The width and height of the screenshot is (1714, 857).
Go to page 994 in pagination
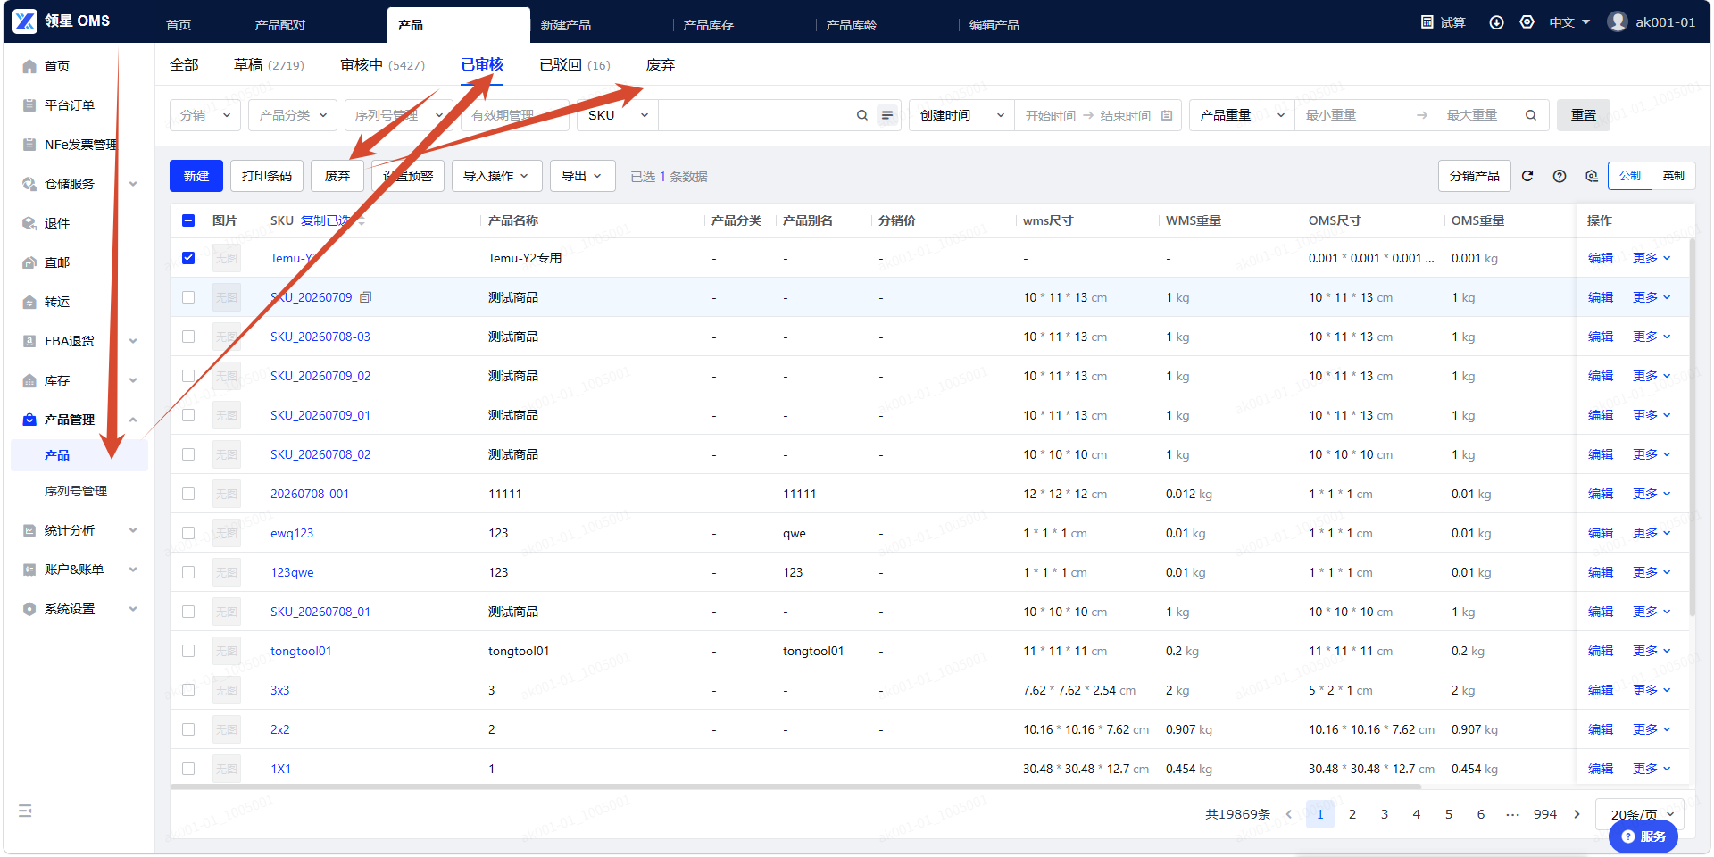coord(1545,814)
